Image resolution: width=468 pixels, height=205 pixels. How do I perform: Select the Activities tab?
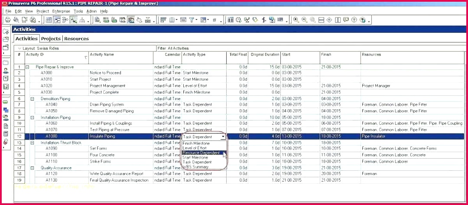click(26, 39)
